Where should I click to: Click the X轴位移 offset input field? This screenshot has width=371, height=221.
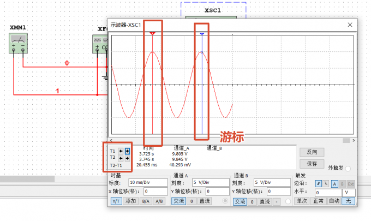pyautogui.click(x=155, y=192)
